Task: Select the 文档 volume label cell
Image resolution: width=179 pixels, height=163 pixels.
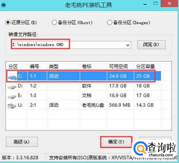Action: click(x=87, y=96)
